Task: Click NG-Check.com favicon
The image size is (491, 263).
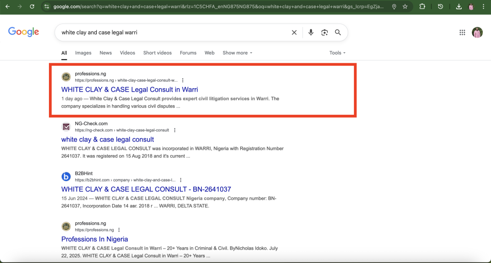Action: tap(66, 127)
